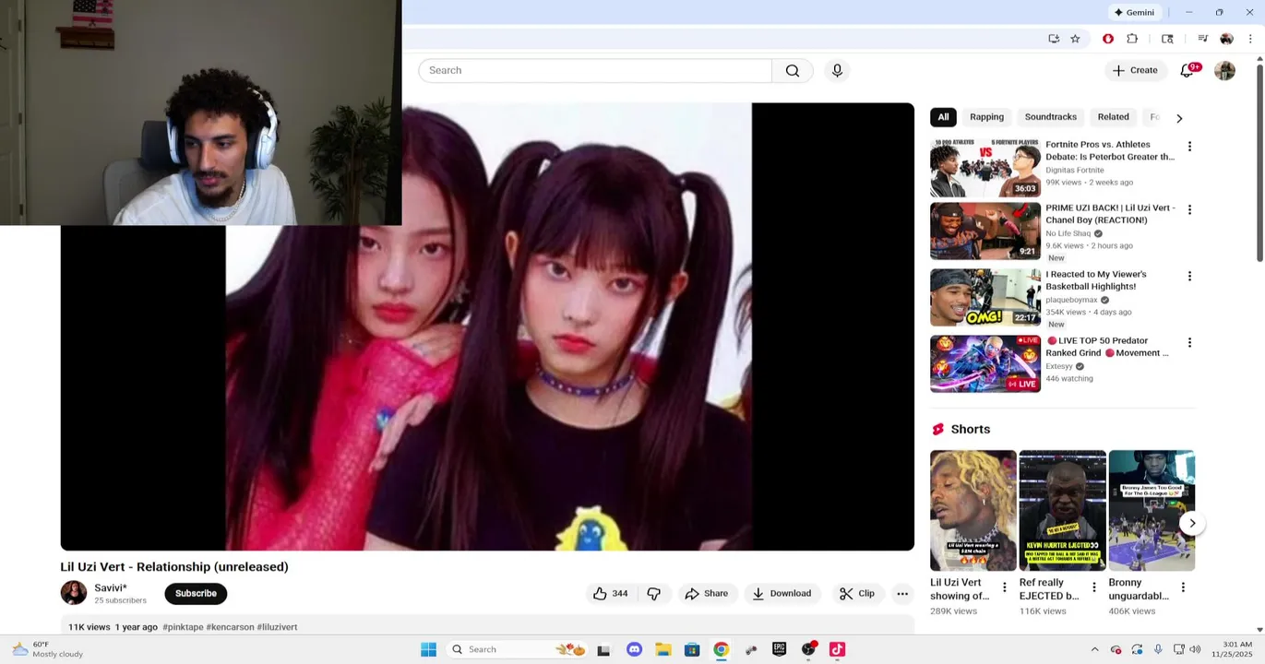This screenshot has width=1265, height=664.
Task: Select the Rapping filter chip
Action: 986,117
